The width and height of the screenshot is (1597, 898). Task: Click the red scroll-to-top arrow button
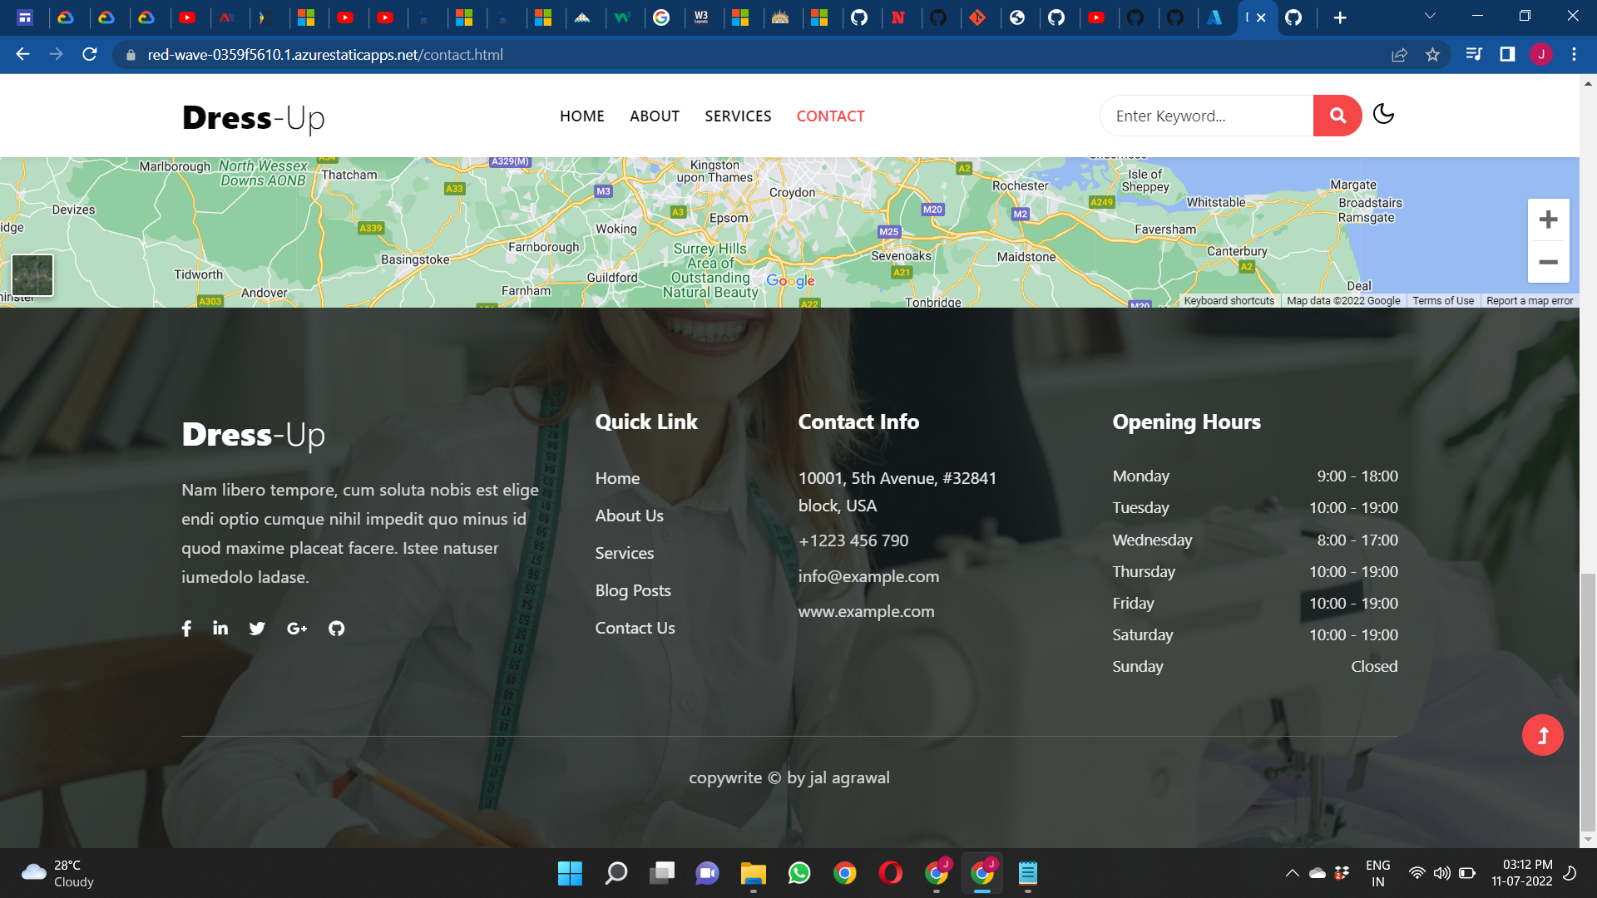coord(1542,735)
